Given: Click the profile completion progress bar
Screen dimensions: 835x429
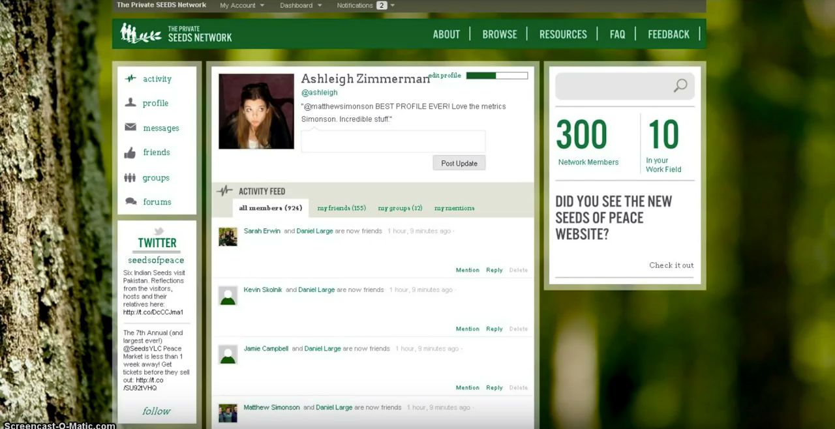Looking at the screenshot, I should pos(497,76).
